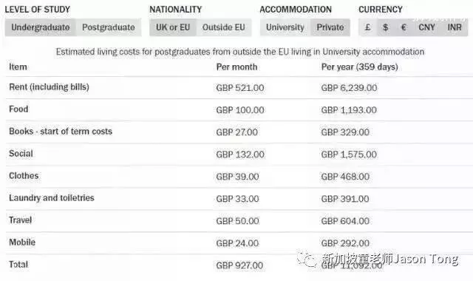
Task: Select the pound sterling currency symbol
Action: tap(368, 27)
